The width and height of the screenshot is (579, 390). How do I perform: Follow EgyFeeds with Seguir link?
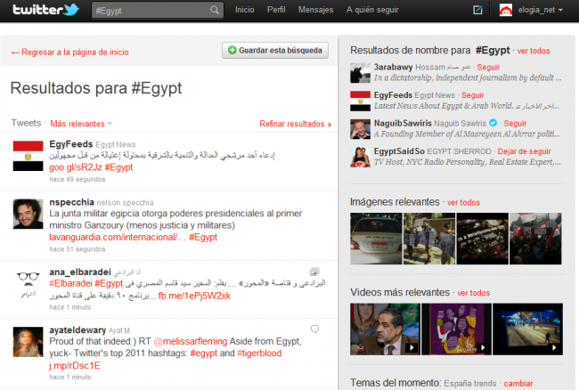click(473, 95)
